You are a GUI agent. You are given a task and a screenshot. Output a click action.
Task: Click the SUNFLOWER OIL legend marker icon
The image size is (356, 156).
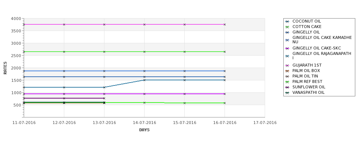[287, 87]
